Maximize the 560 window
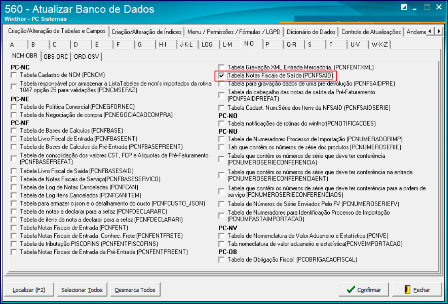448x304 pixels. tap(427, 7)
